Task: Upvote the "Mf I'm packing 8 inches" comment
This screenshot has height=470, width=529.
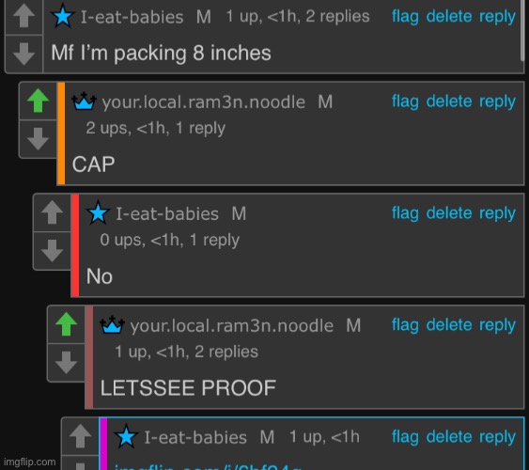Action: point(23,16)
